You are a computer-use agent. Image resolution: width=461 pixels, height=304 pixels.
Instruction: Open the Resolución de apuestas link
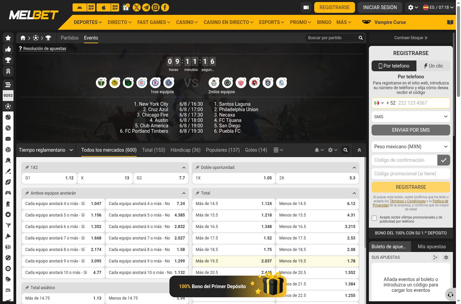click(x=45, y=49)
